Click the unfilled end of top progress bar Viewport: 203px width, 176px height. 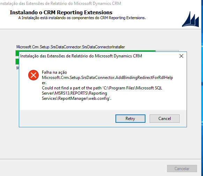tap(167, 51)
